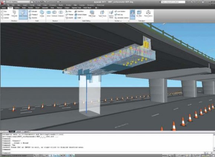Switch to the Home ribbon tab
The width and height of the screenshot is (215, 157).
(x=4, y=8)
